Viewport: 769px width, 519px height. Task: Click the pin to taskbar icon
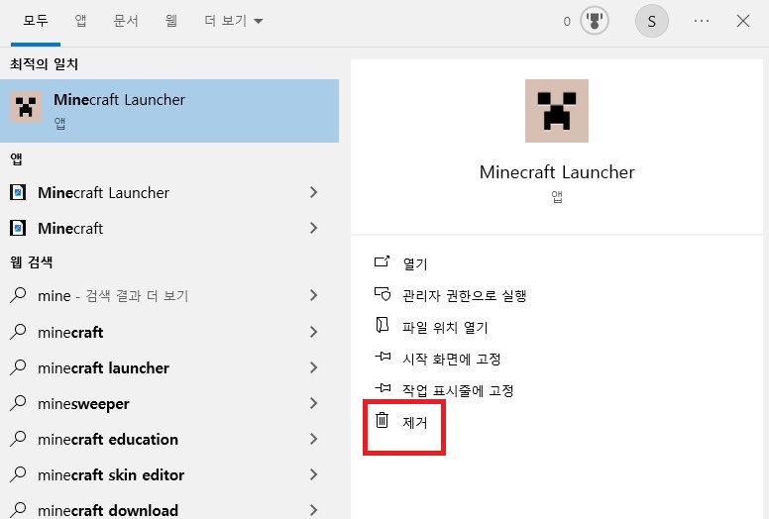(x=383, y=388)
